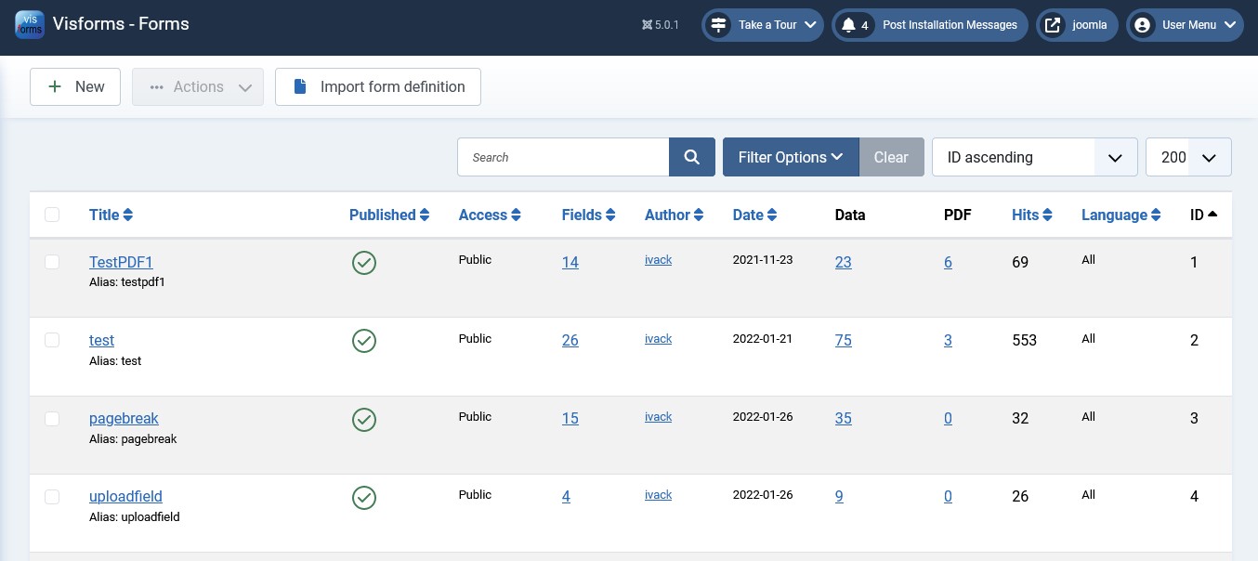1258x561 pixels.
Task: Open the ID ascending sort dropdown
Action: [1034, 157]
